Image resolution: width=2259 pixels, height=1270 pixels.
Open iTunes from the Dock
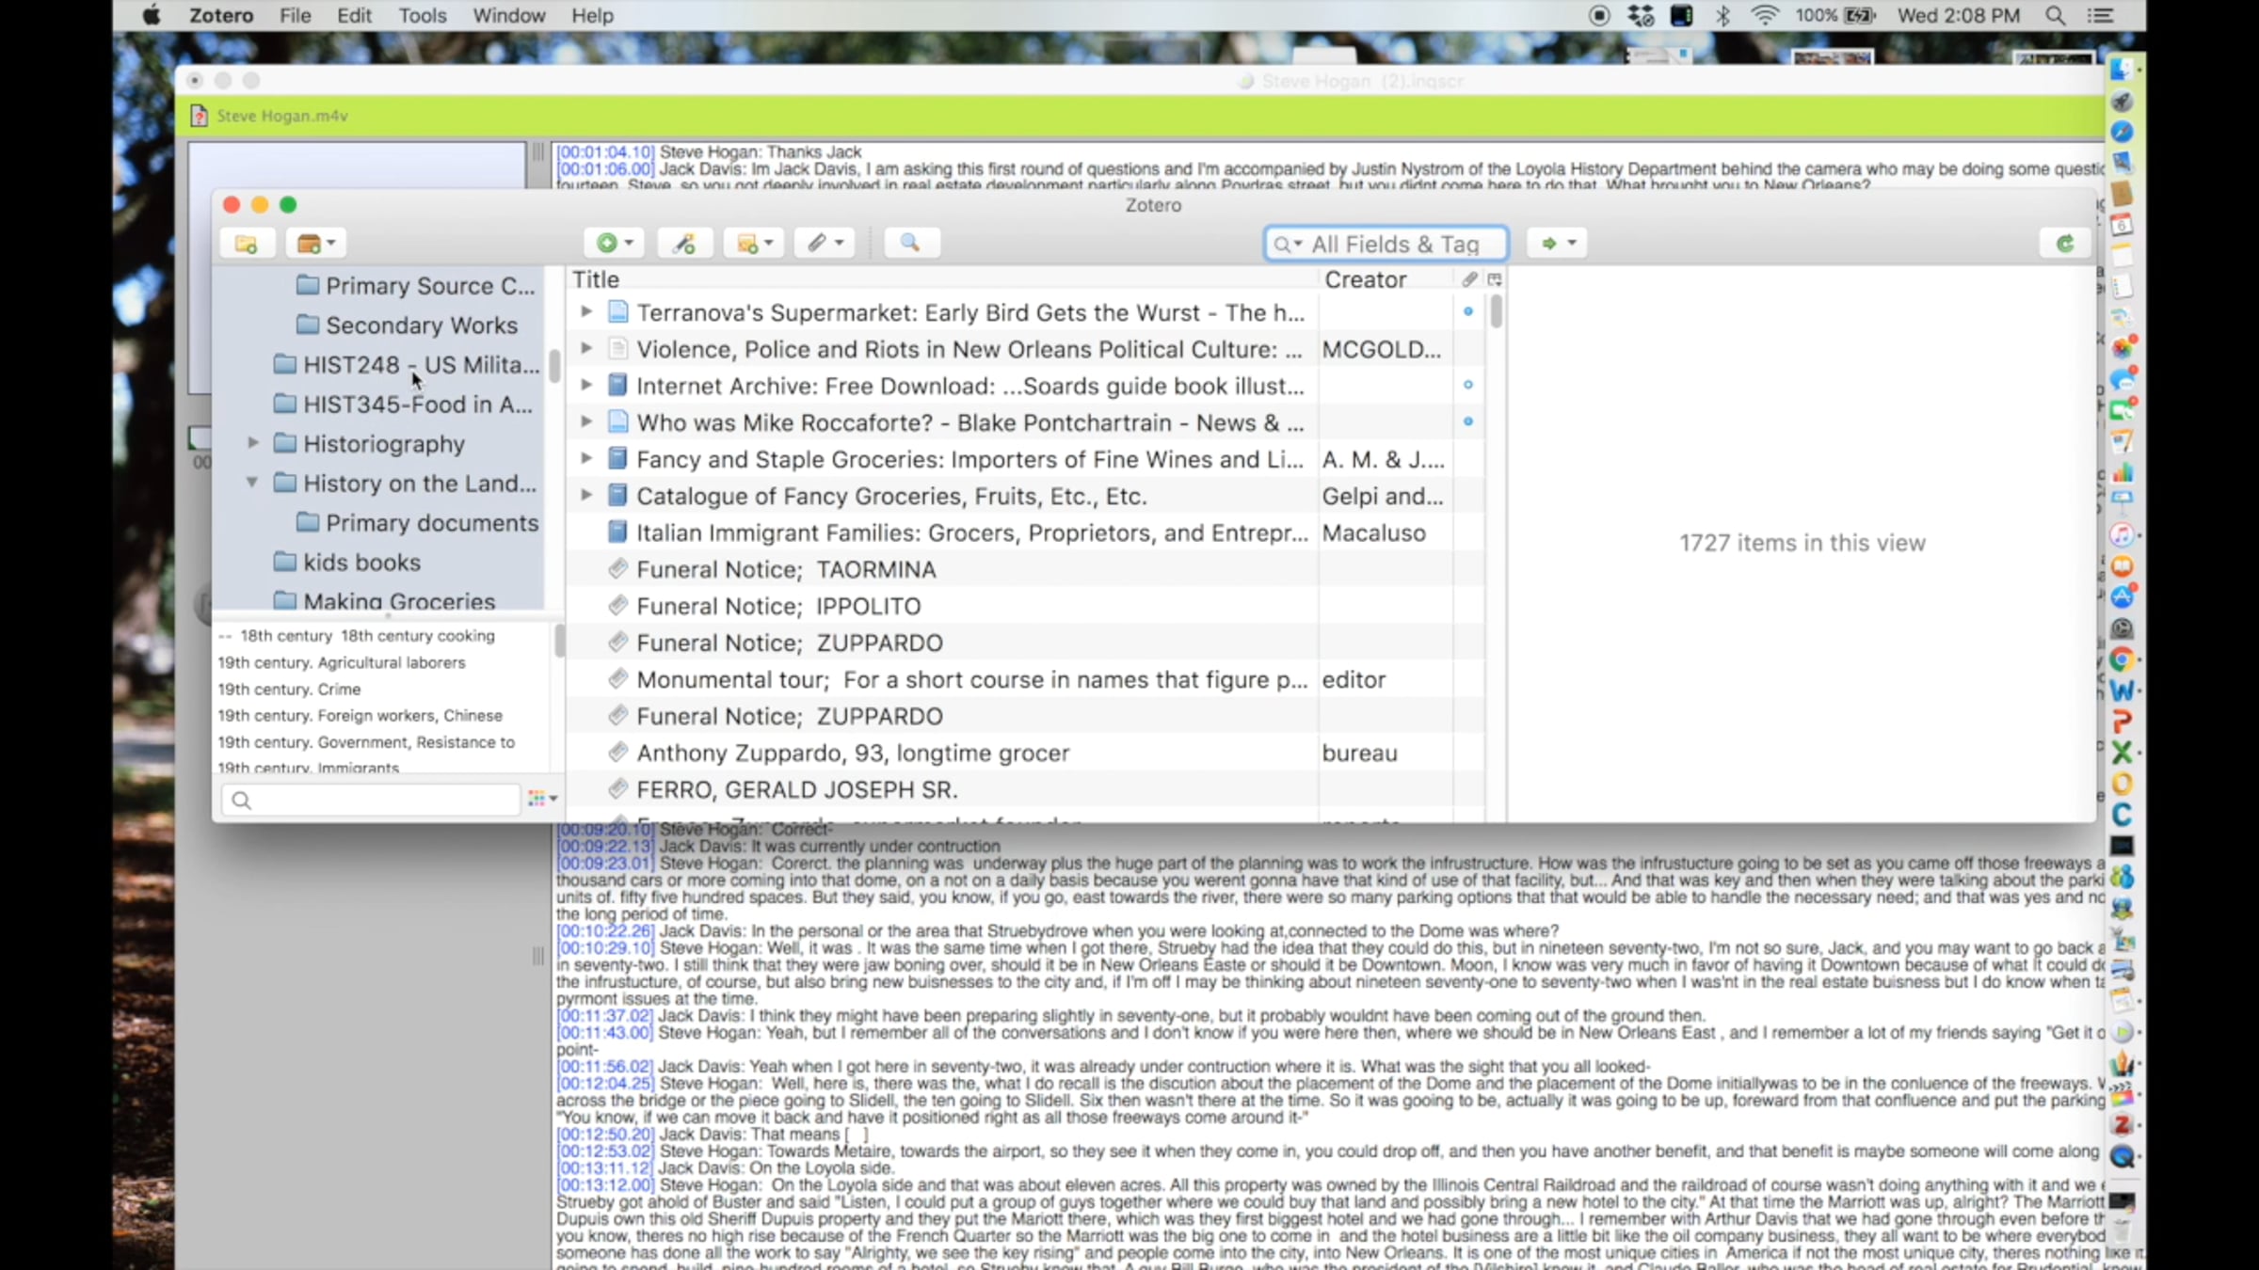pyautogui.click(x=2122, y=535)
